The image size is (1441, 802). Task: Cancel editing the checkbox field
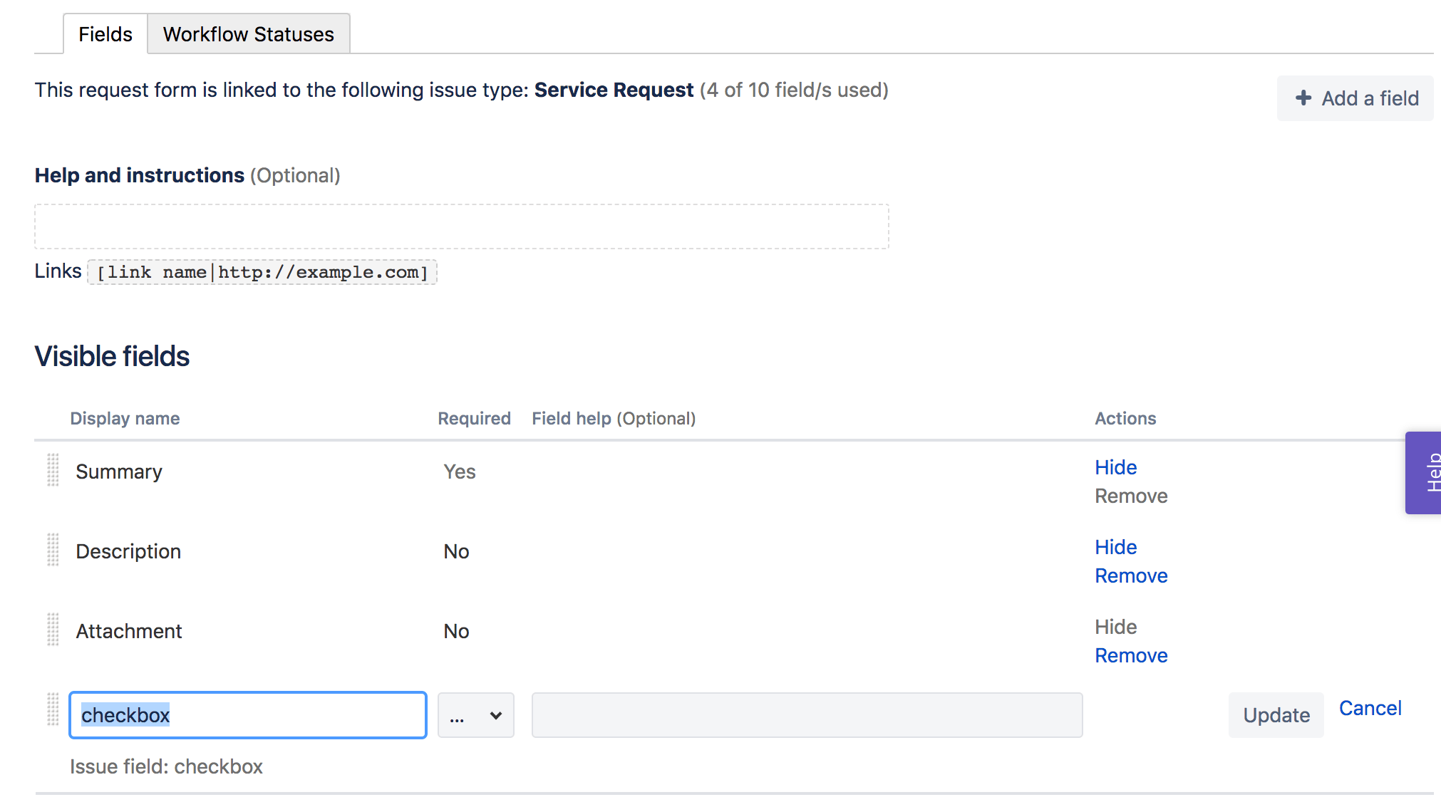tap(1370, 708)
